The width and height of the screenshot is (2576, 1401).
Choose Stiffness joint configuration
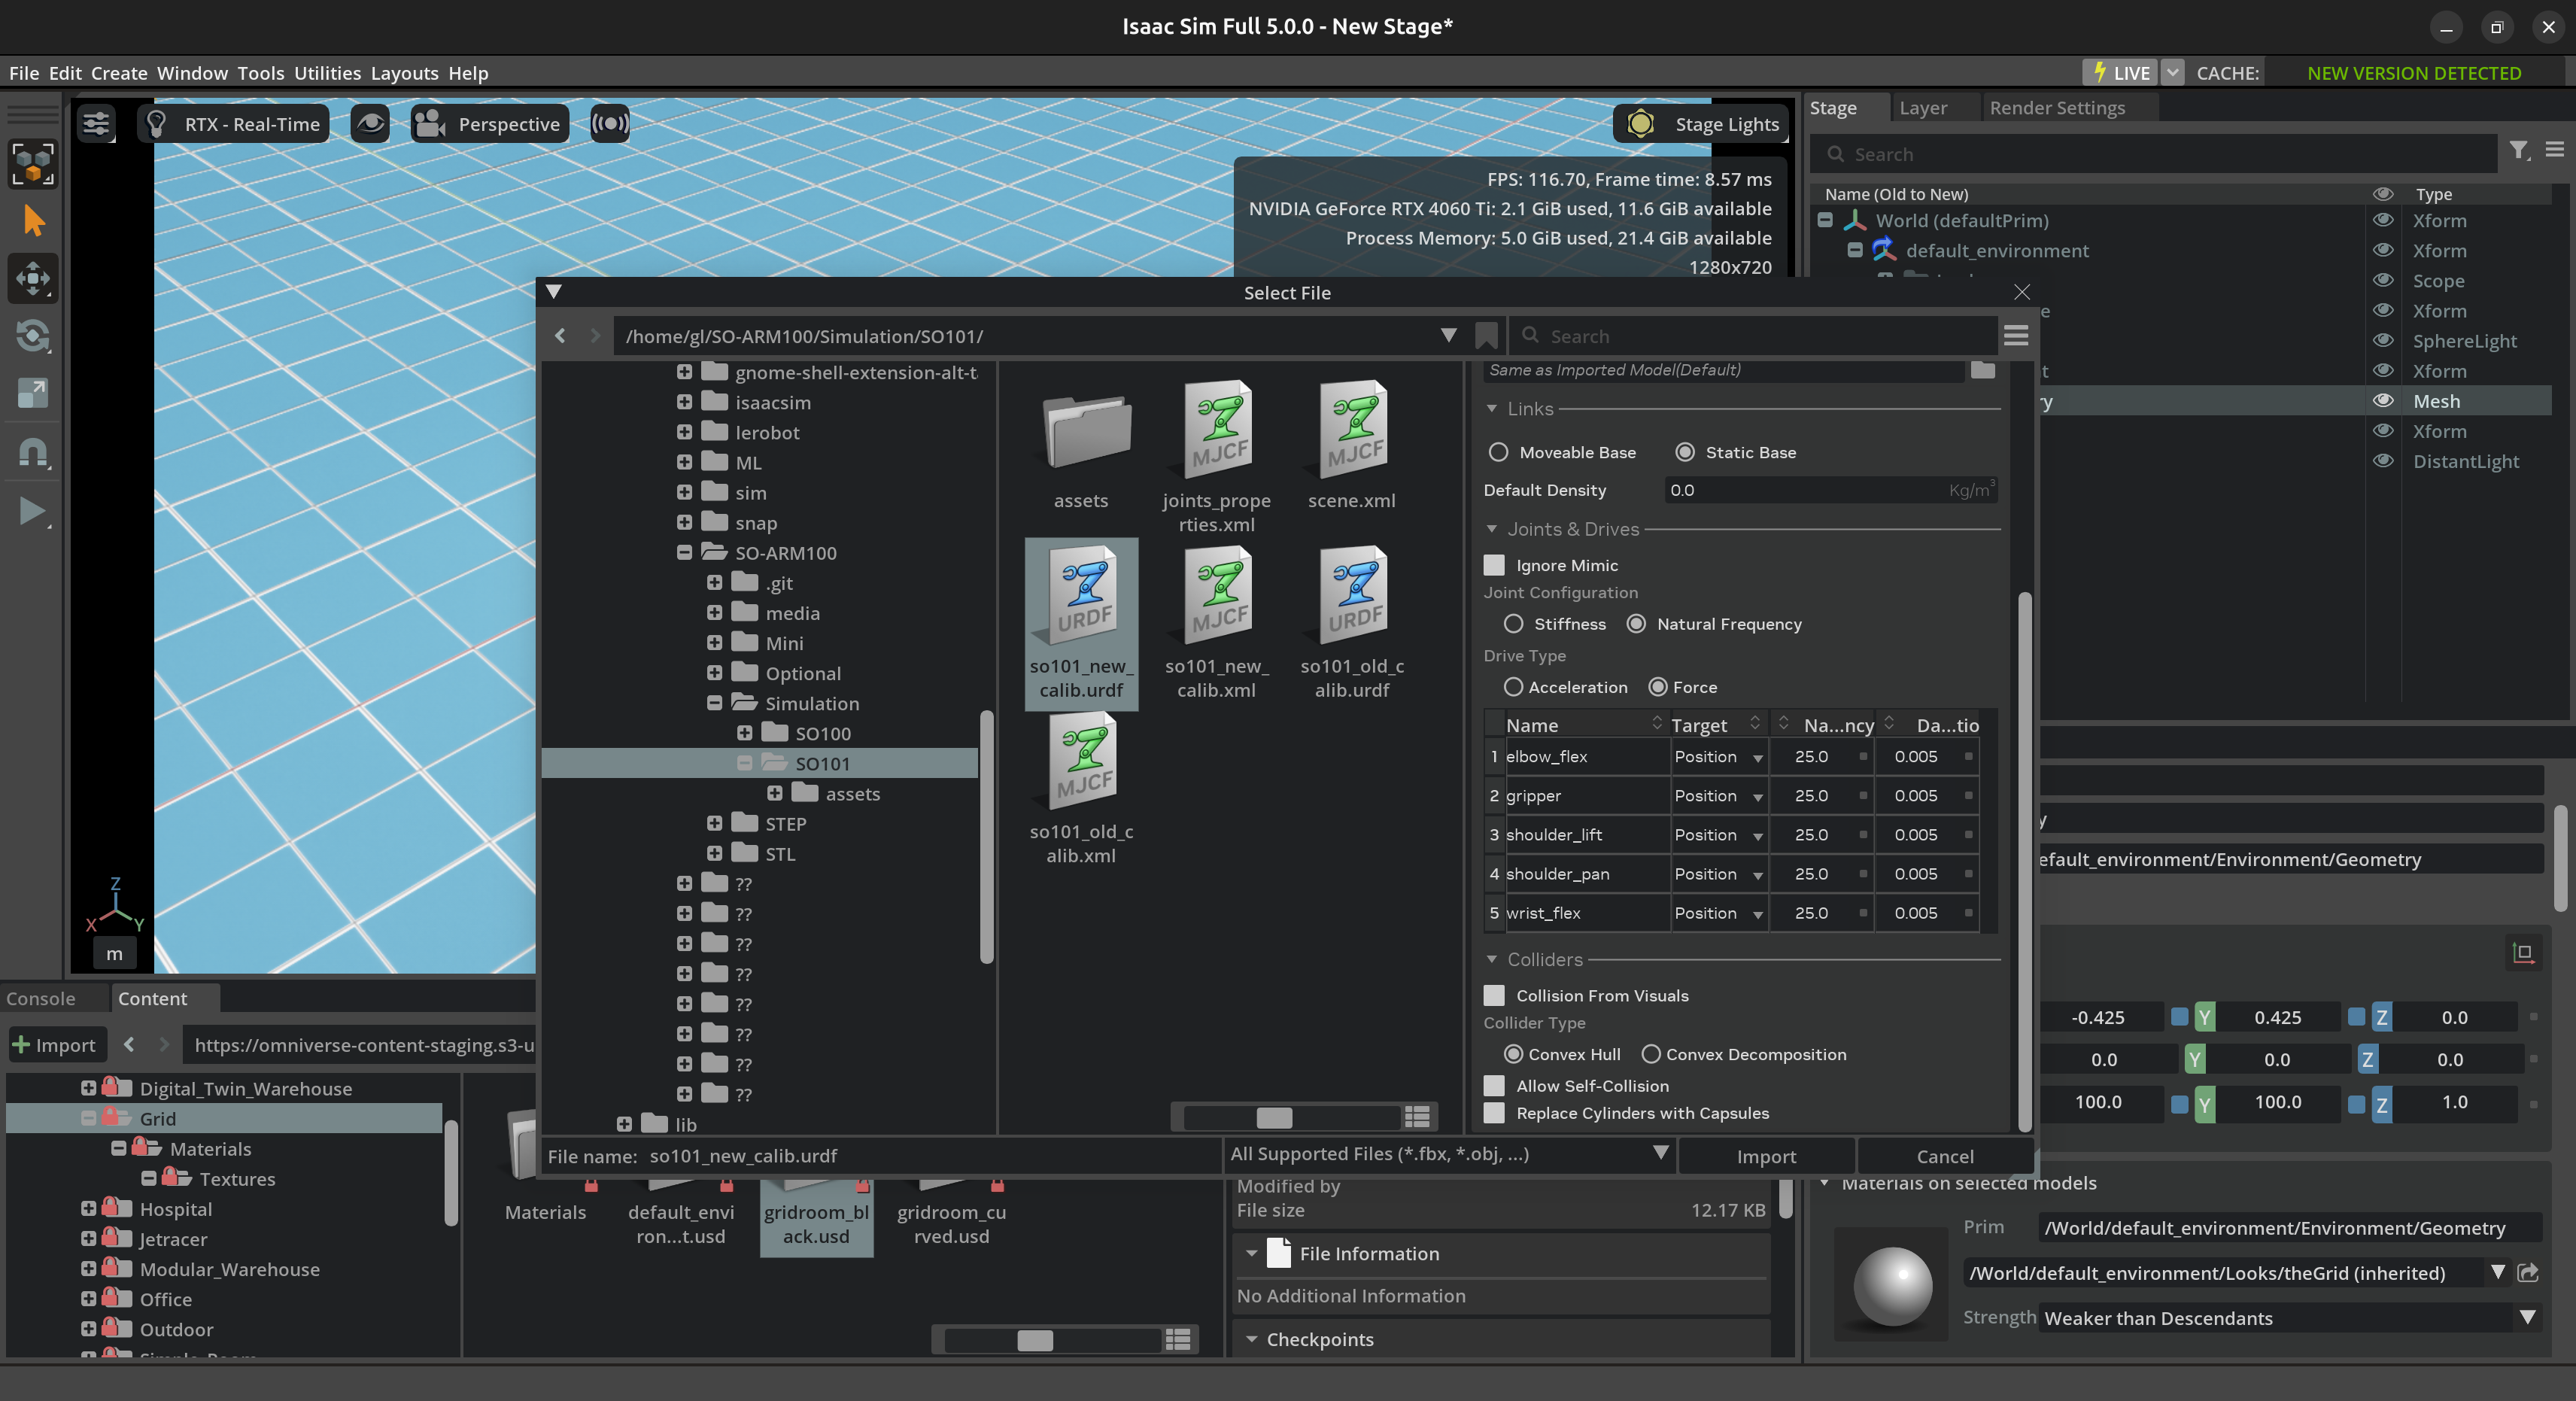pos(1513,623)
